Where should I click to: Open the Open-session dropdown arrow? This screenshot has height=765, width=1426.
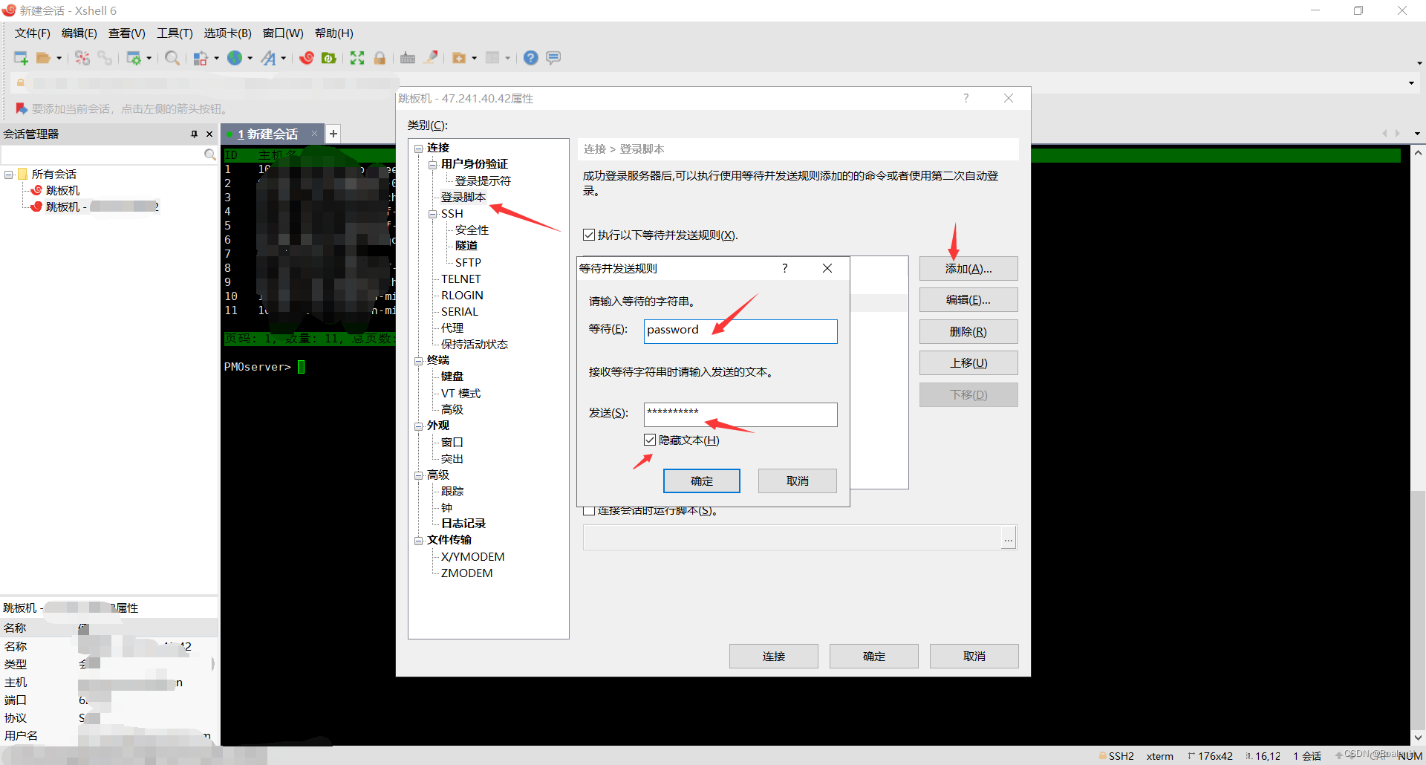(x=59, y=58)
